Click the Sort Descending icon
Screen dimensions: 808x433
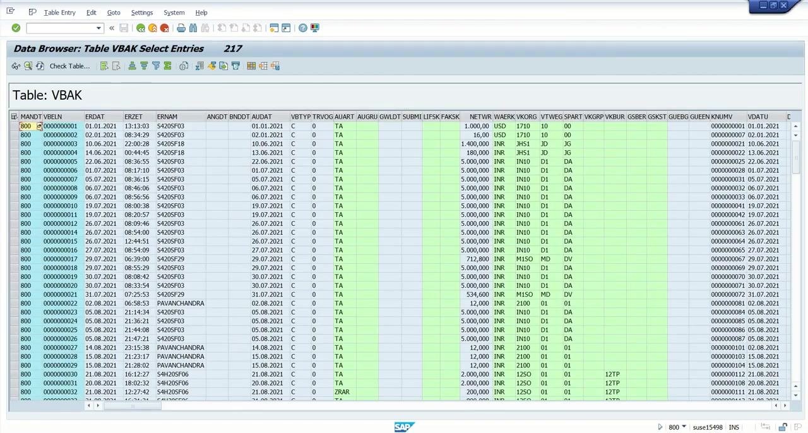[x=144, y=66]
